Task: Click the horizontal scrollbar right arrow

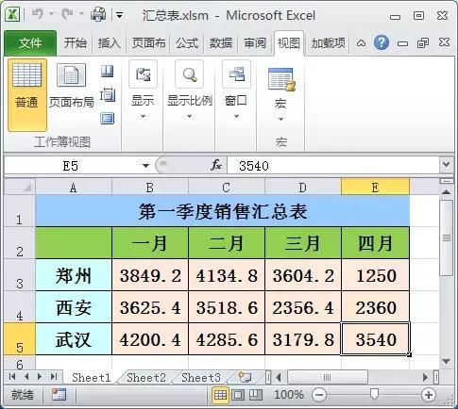Action: (425, 377)
